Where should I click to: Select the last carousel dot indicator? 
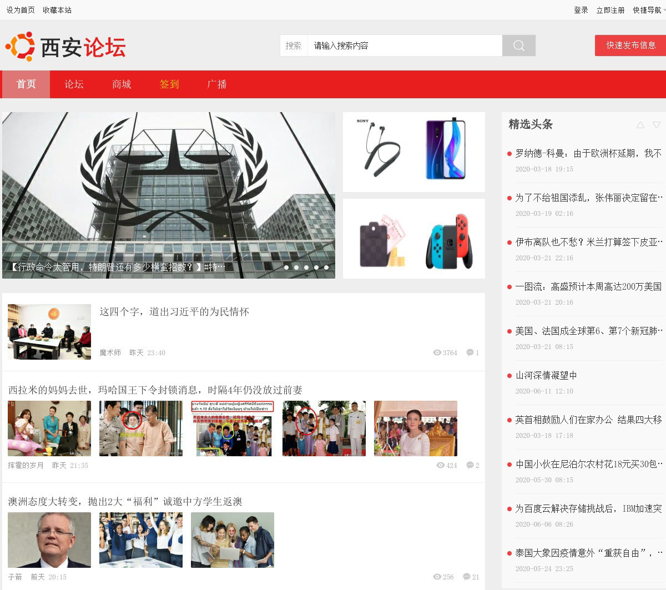click(x=326, y=268)
